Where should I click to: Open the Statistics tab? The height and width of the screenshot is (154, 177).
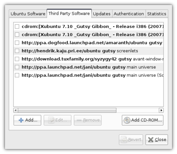(157, 14)
